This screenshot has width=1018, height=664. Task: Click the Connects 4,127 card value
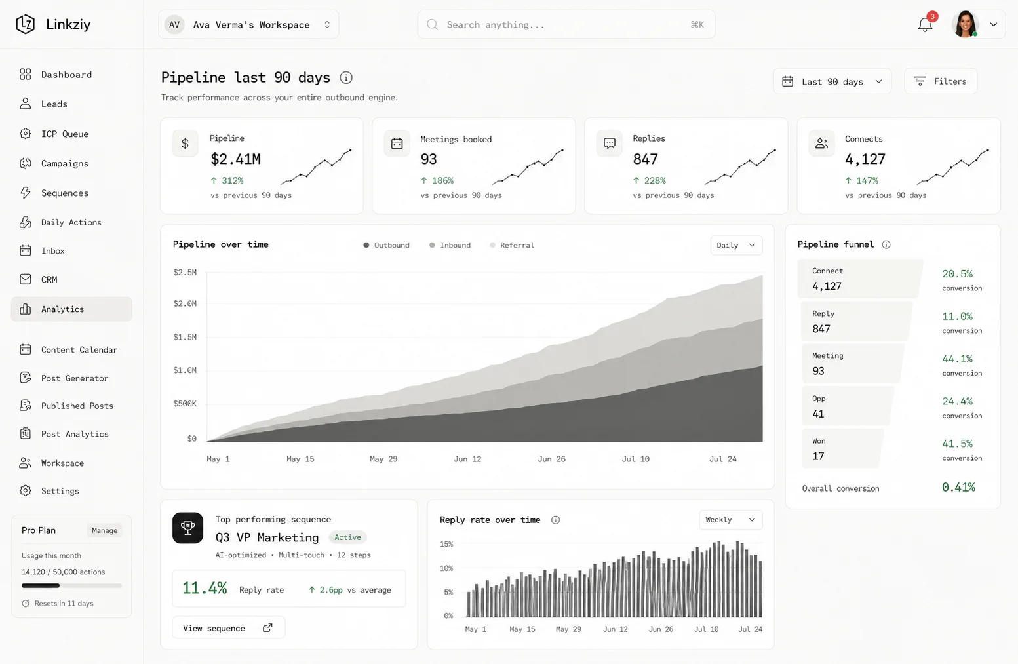point(865,159)
